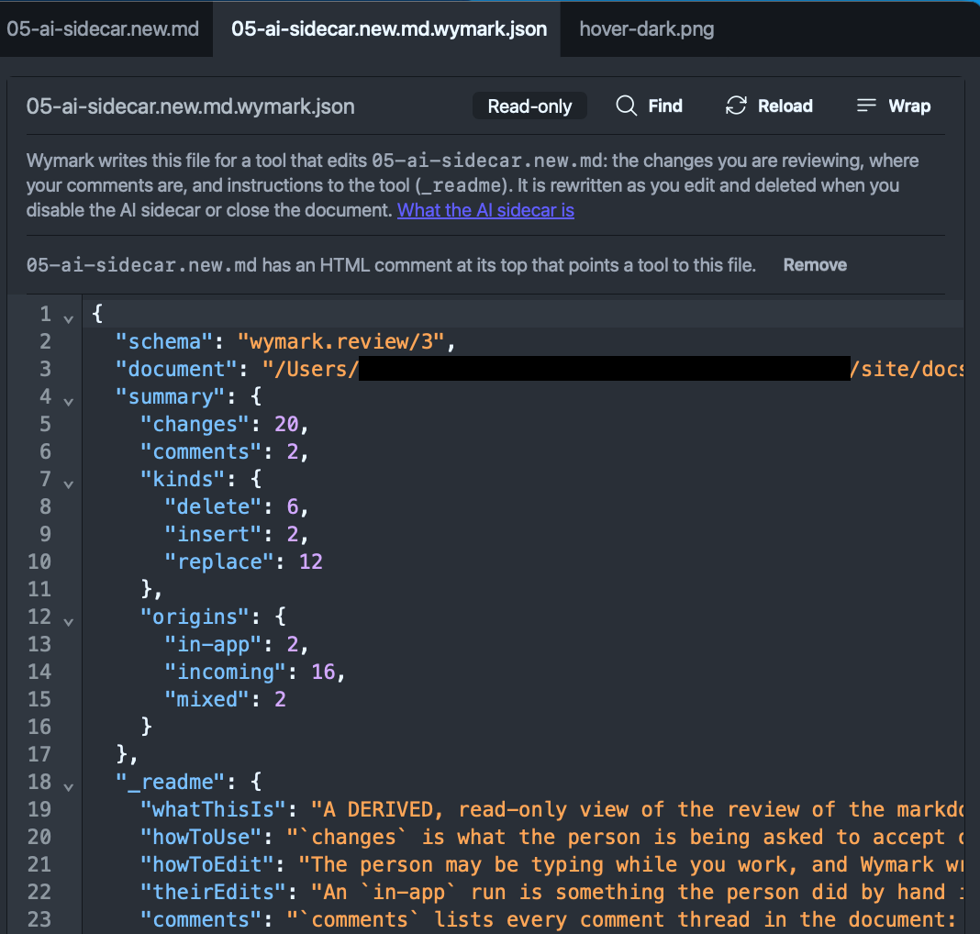Toggle line Wrap
The image size is (980, 934).
coord(893,106)
